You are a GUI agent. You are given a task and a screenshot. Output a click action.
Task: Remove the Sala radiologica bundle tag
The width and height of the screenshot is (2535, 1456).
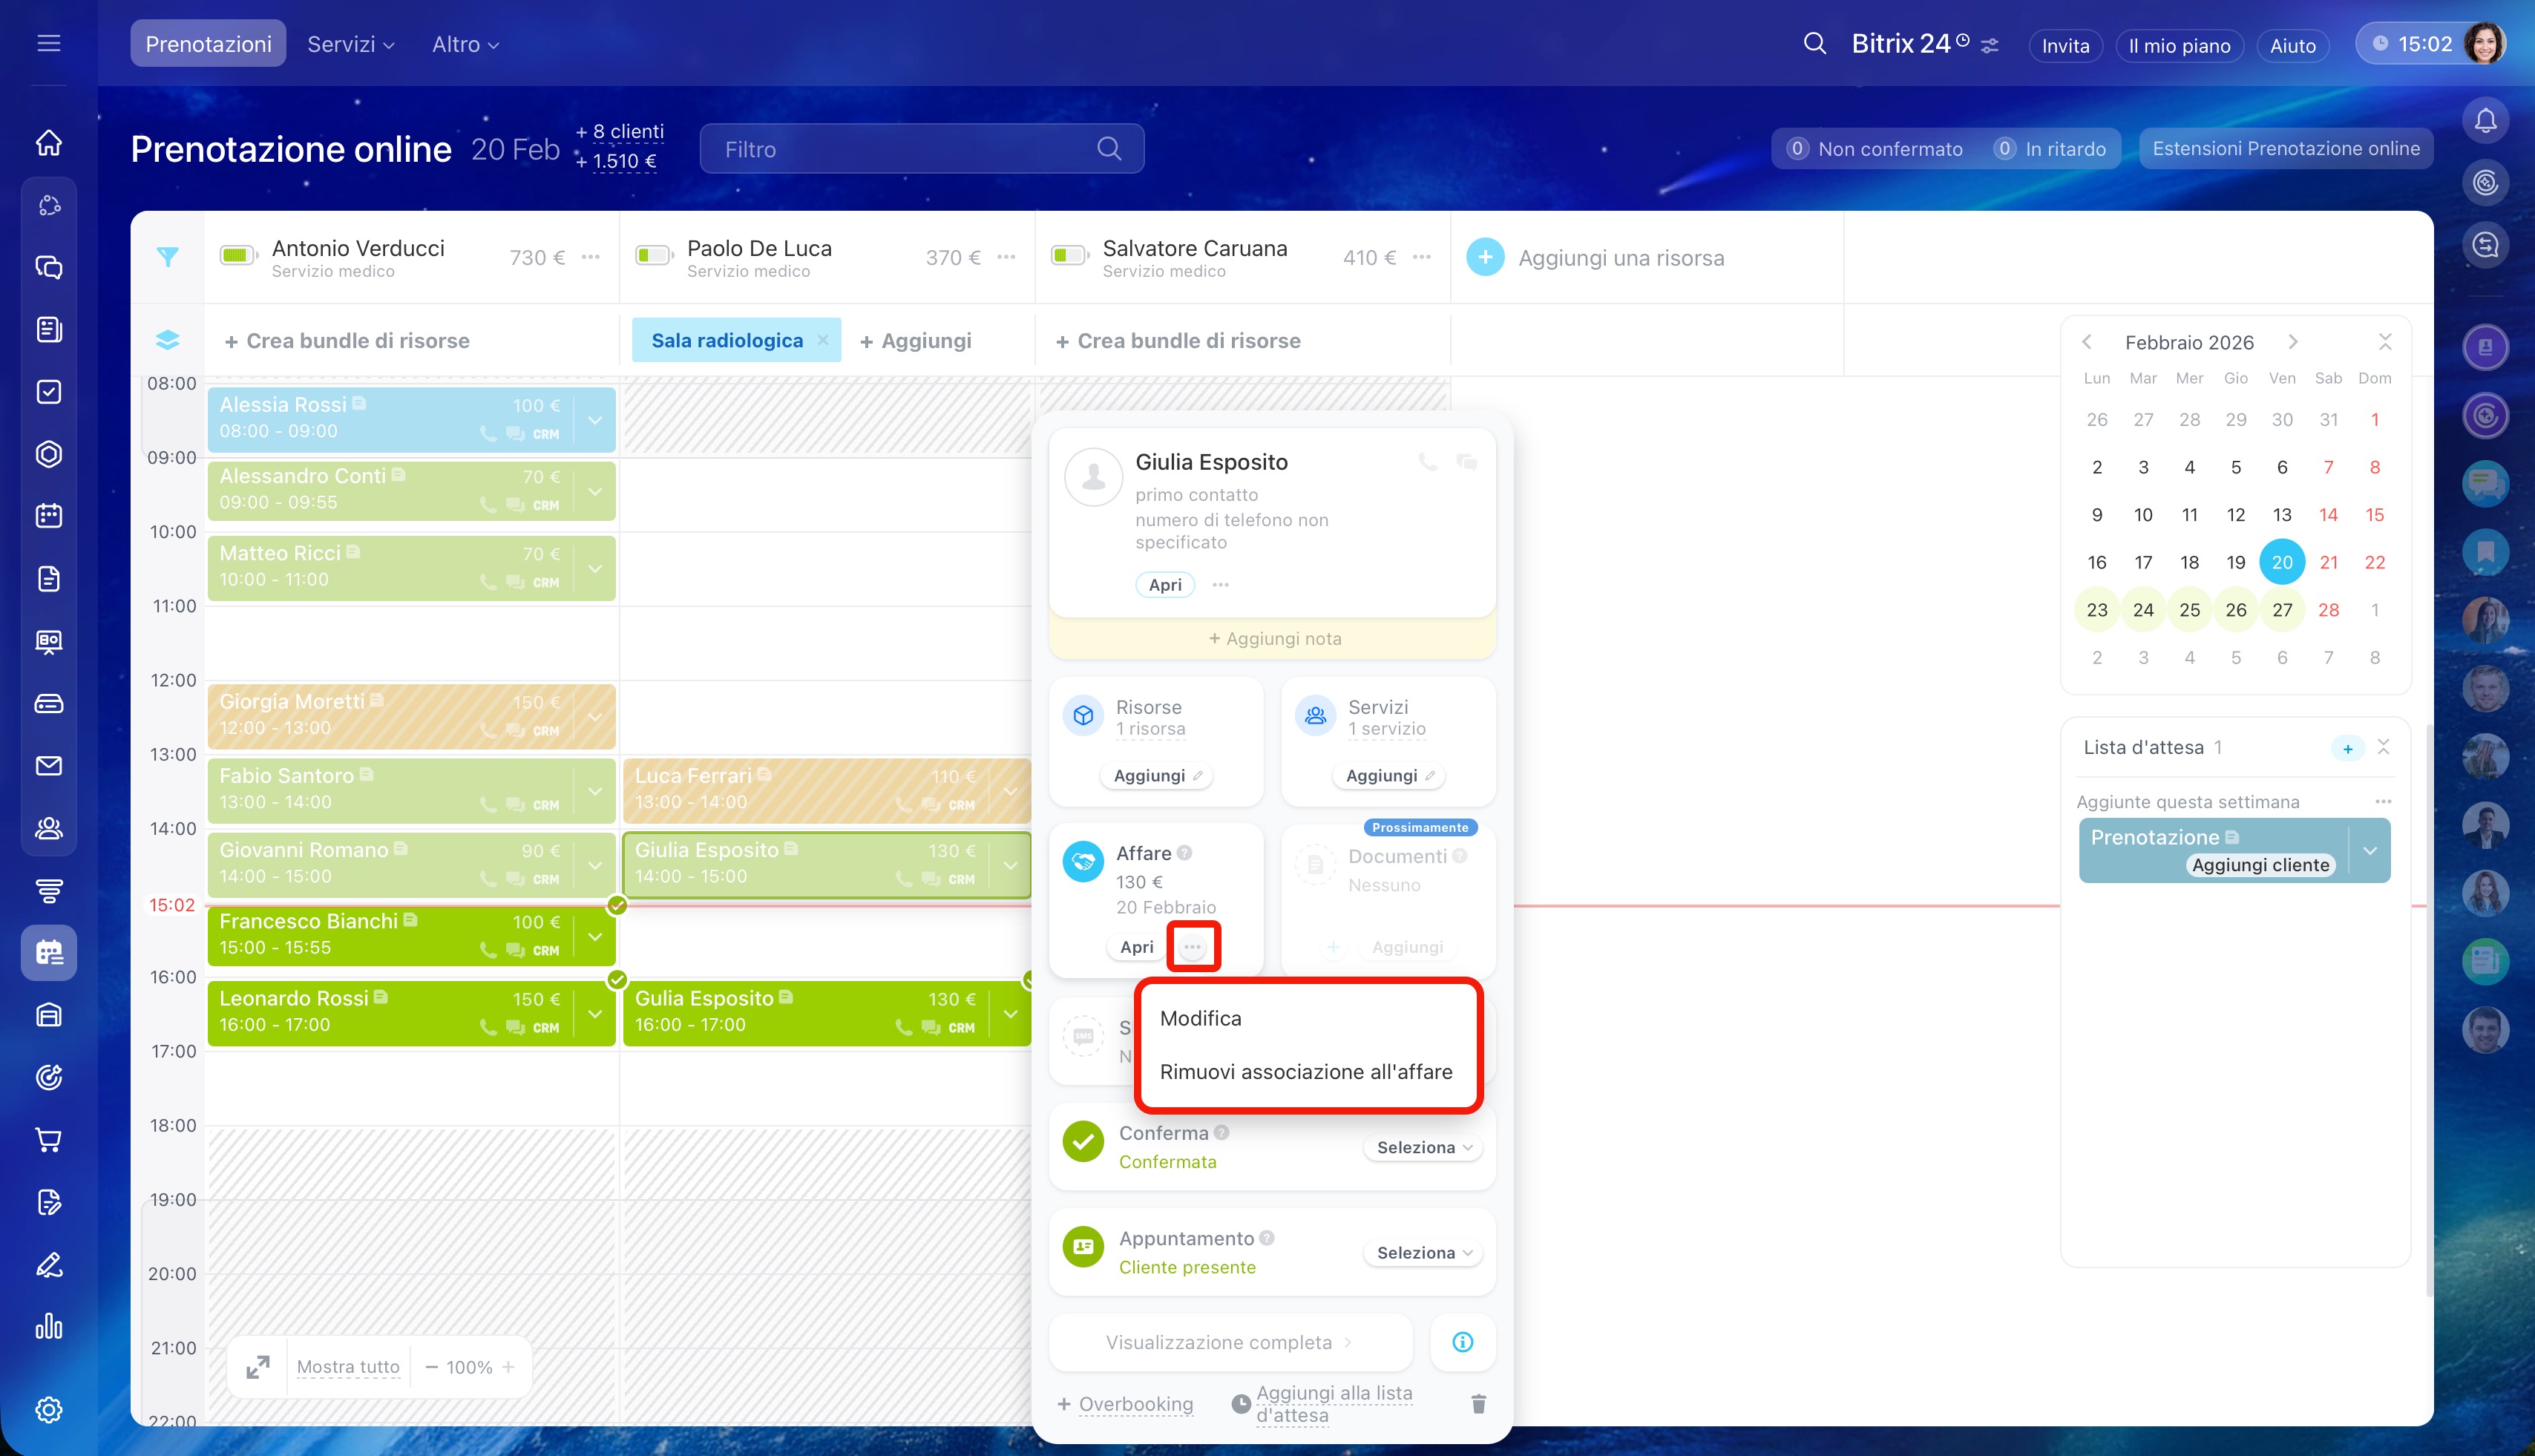823,340
